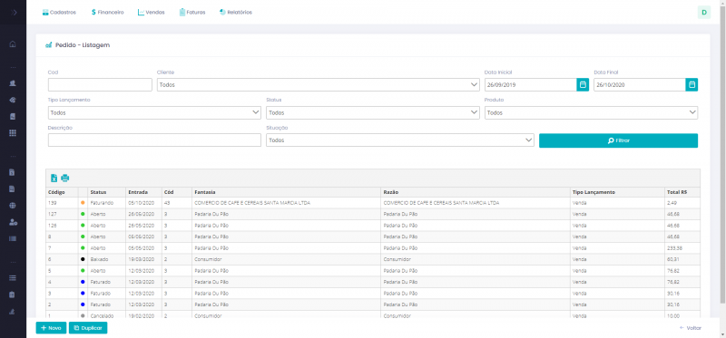This screenshot has height=338, width=726.
Task: Open user avatar D menu
Action: tap(704, 13)
